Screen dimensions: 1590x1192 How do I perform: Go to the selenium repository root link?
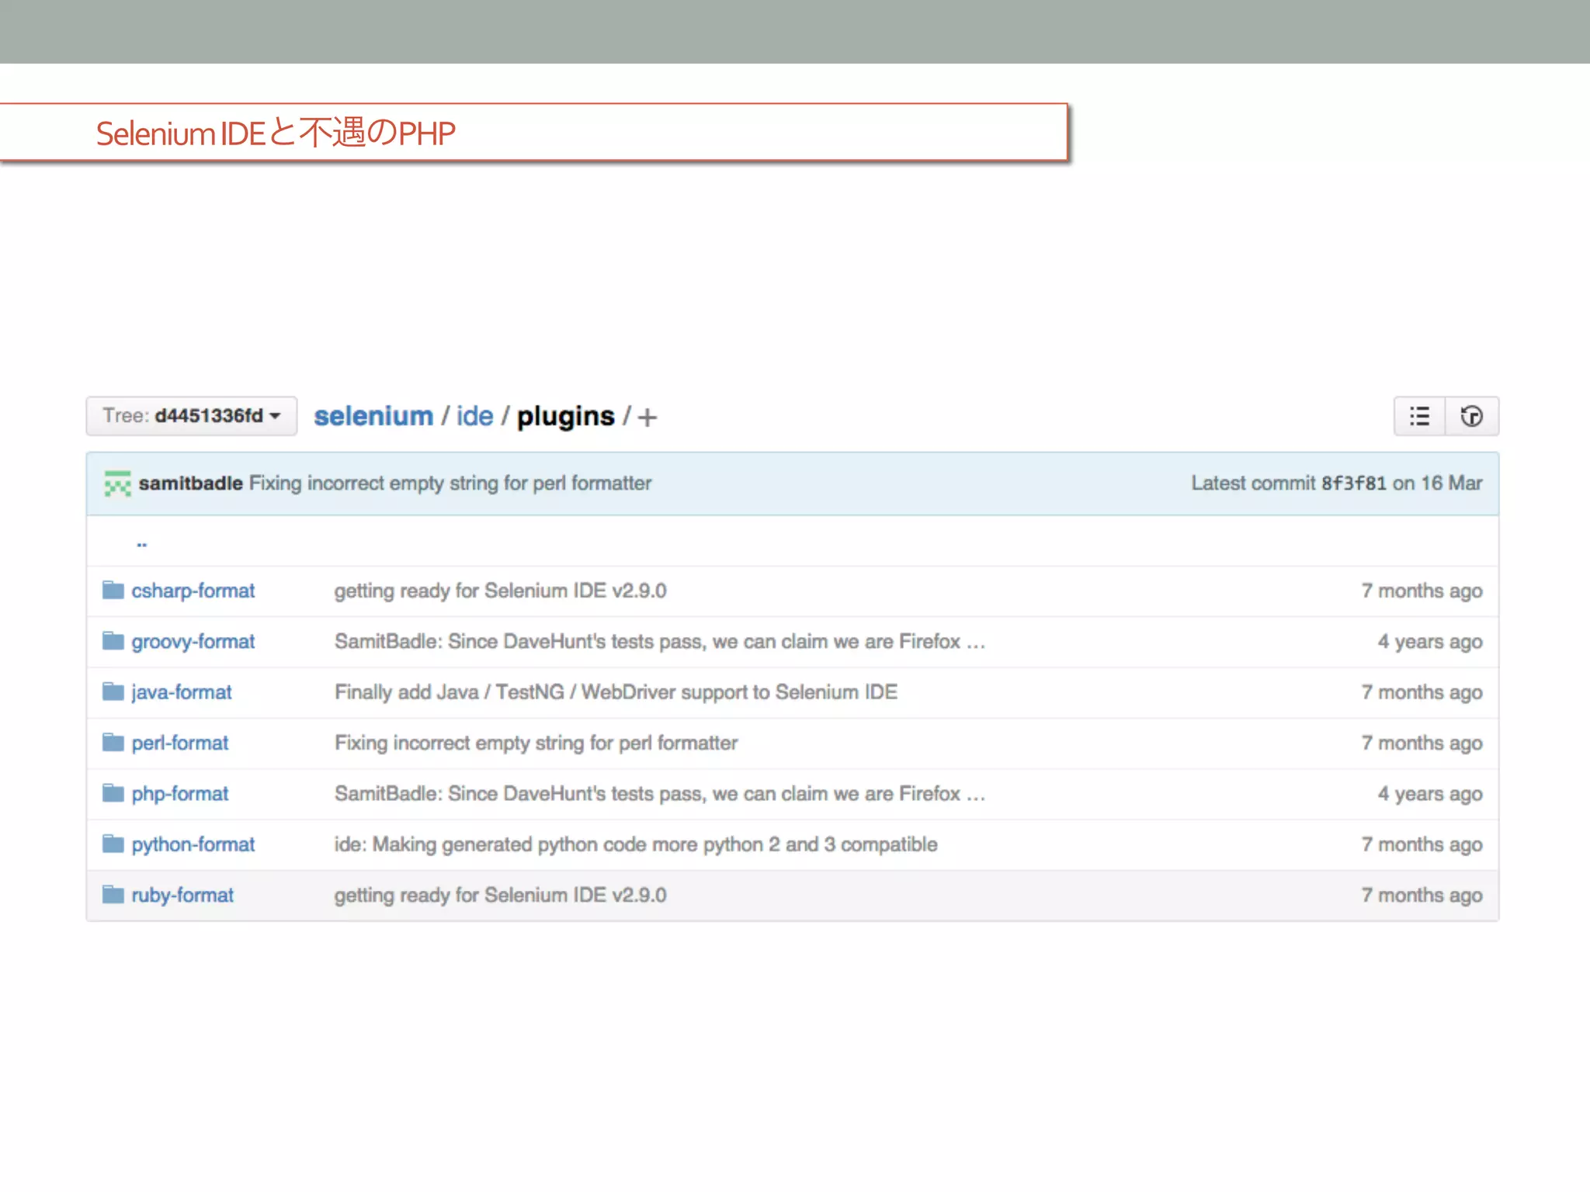pyautogui.click(x=373, y=416)
